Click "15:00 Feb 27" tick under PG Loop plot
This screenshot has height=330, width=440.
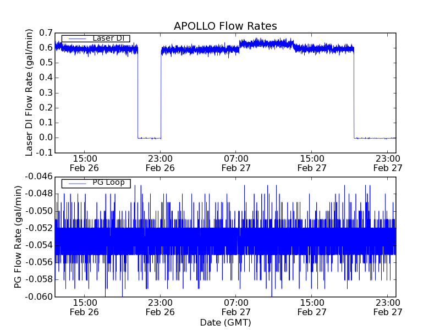[x=312, y=307]
